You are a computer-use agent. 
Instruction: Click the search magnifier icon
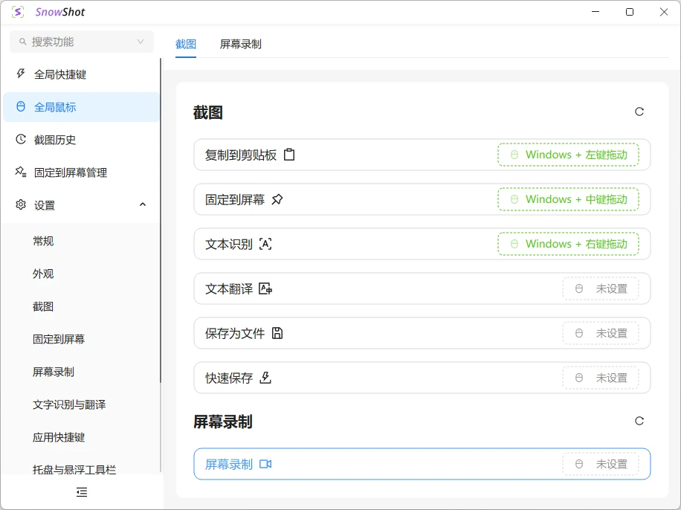click(22, 42)
